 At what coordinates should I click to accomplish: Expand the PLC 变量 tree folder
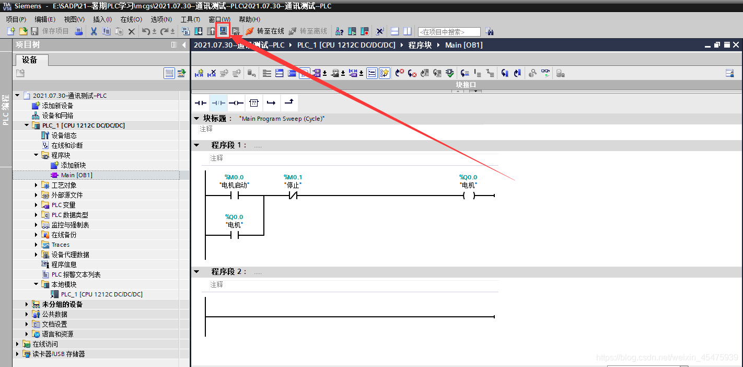[36, 205]
